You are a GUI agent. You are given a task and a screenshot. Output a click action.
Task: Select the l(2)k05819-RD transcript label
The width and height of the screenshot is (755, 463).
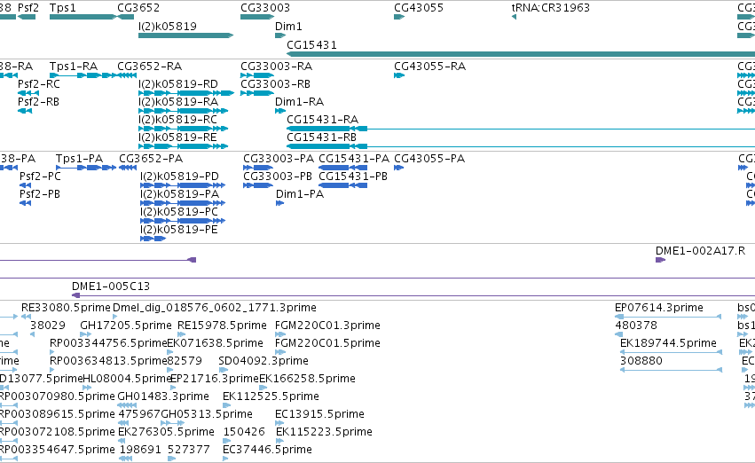click(x=178, y=84)
